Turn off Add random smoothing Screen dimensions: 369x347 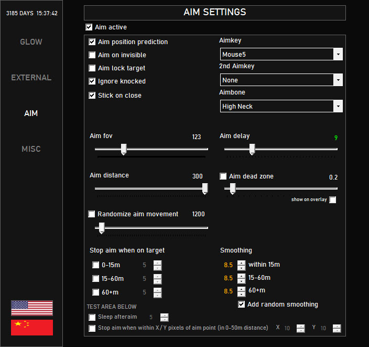(x=242, y=304)
